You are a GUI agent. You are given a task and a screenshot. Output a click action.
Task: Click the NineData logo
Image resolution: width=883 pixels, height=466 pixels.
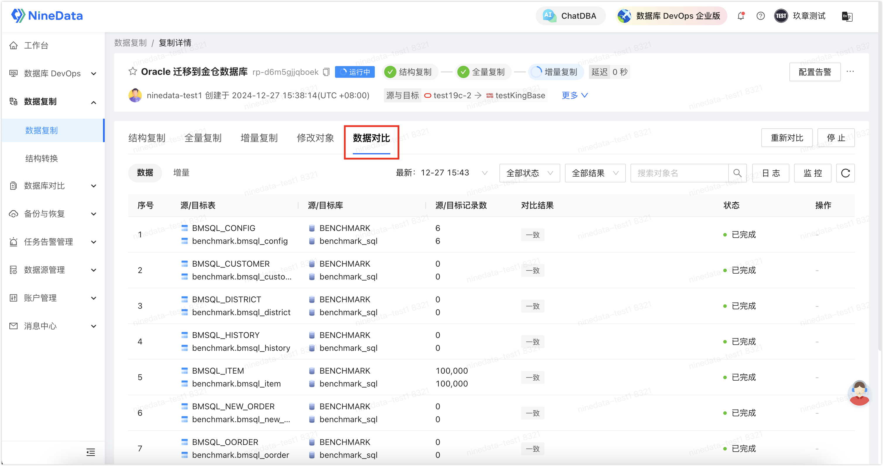[x=47, y=15]
